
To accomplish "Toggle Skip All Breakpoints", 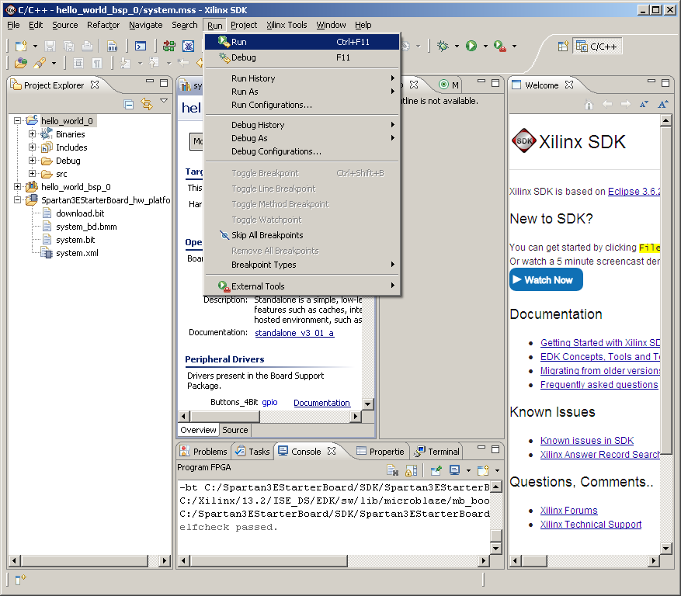I will point(267,235).
